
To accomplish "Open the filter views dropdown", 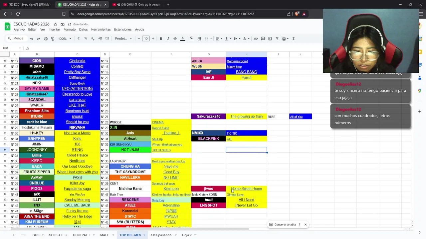I will point(285,39).
